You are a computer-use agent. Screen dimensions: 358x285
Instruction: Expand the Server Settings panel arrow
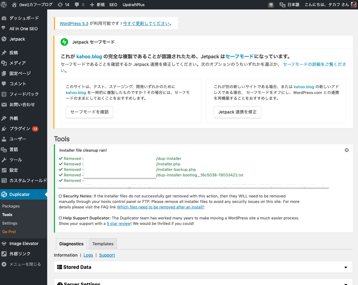click(346, 283)
